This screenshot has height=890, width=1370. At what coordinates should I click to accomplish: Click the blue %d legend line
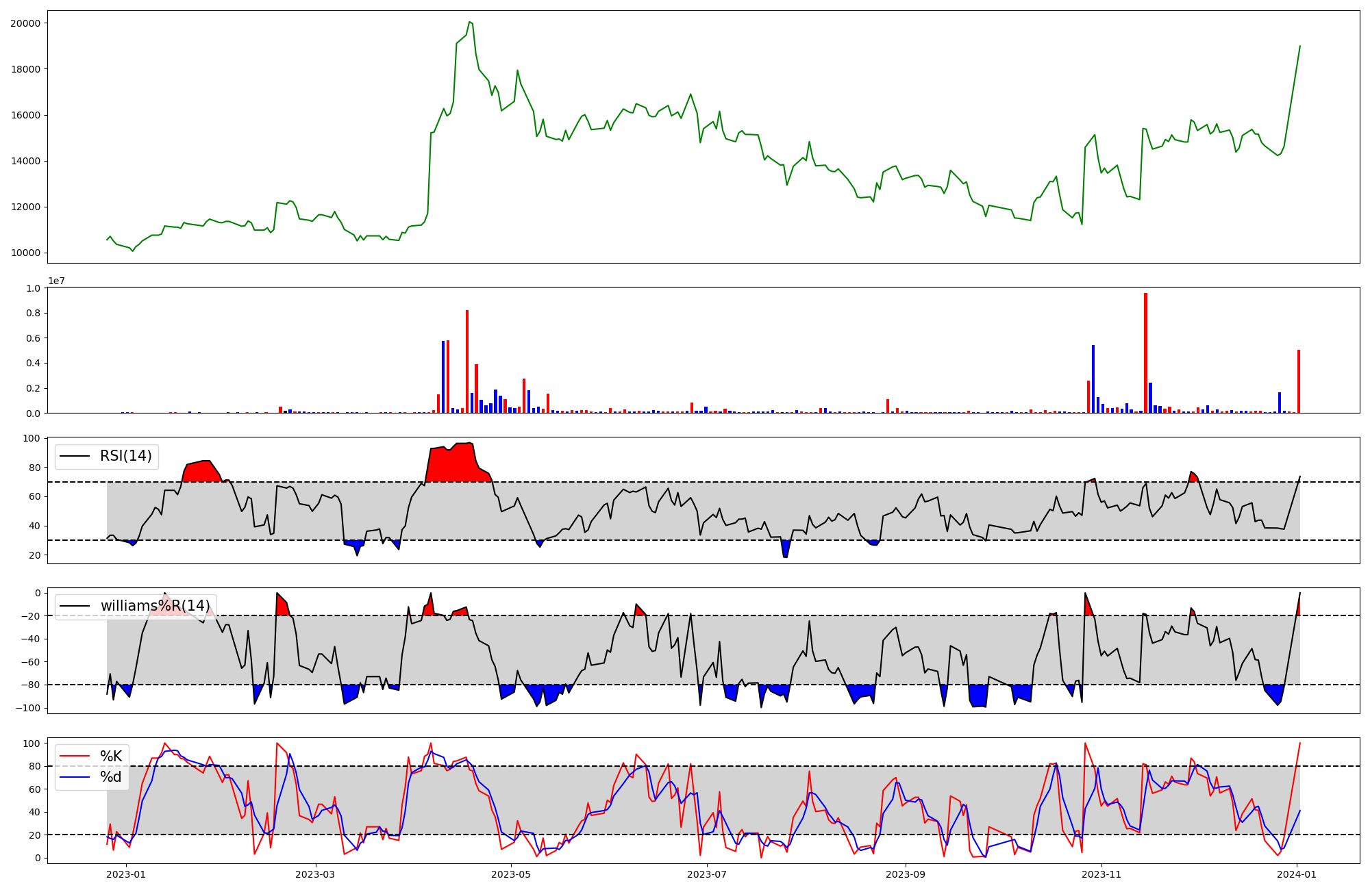tap(75, 777)
